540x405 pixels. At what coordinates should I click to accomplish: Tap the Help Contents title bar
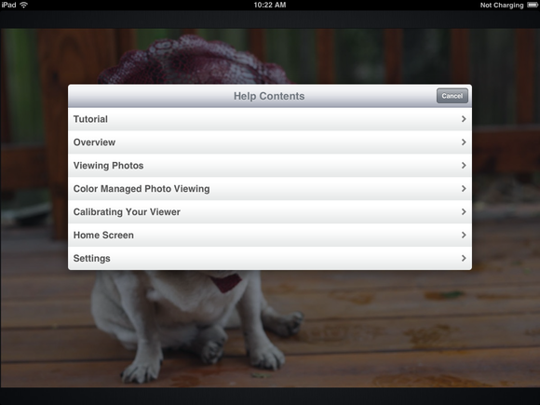pos(269,96)
